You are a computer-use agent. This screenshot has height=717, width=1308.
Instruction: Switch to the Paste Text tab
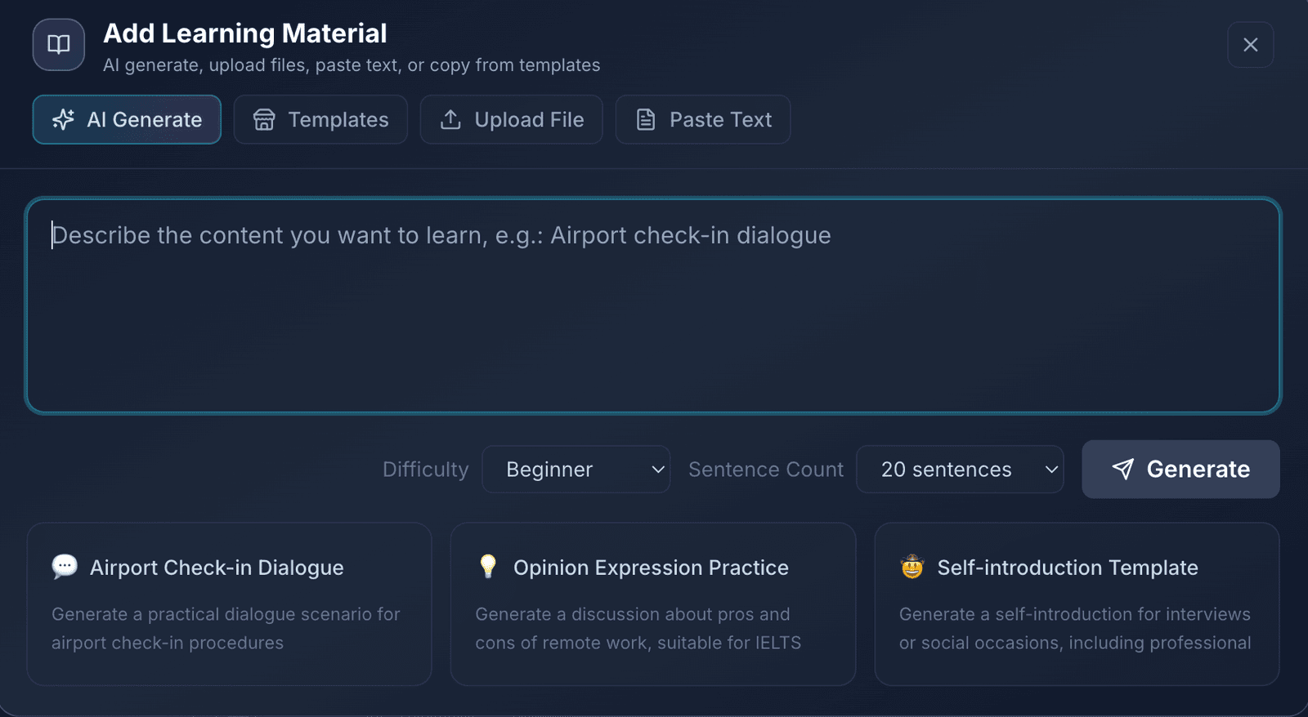(702, 119)
